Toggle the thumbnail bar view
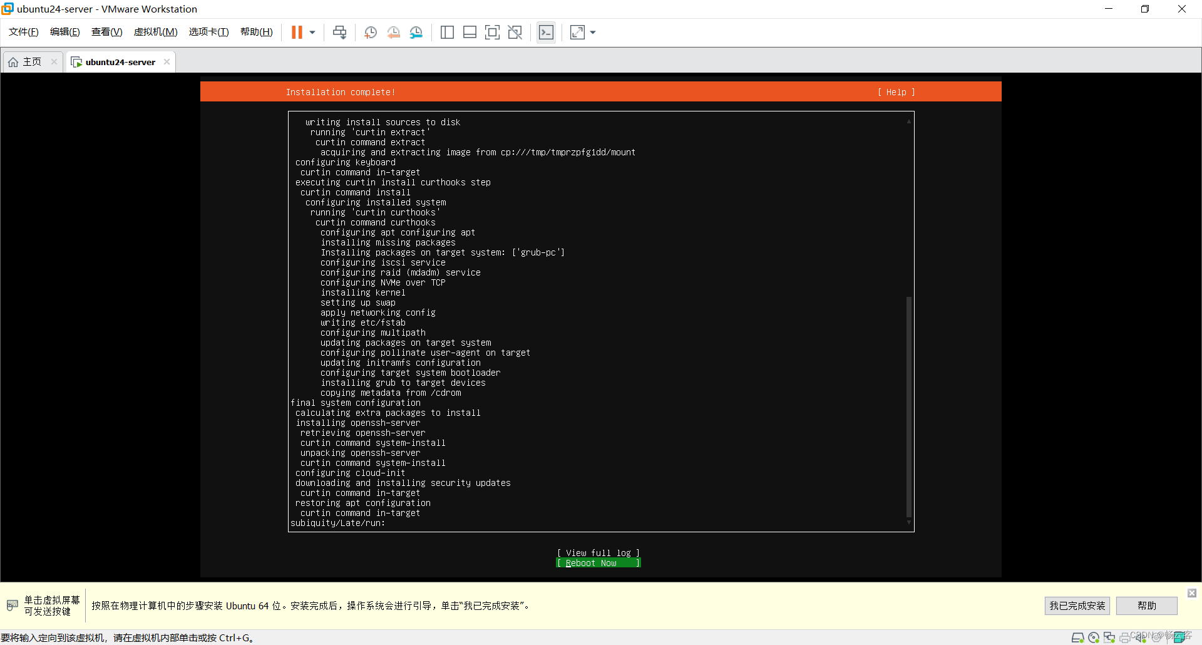The height and width of the screenshot is (645, 1202). [x=470, y=33]
